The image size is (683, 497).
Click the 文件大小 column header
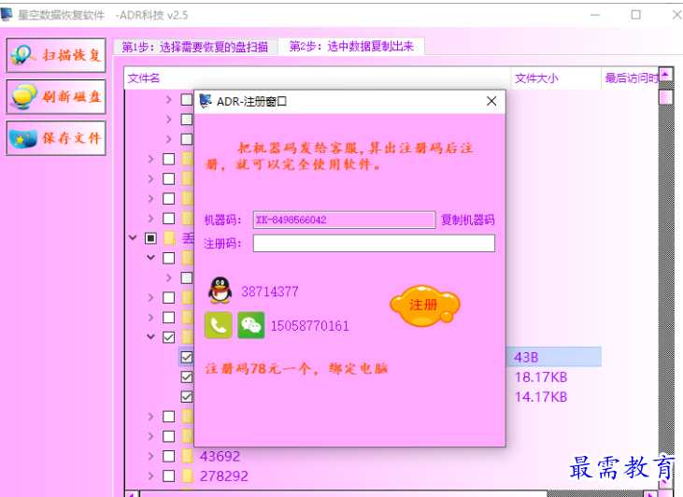(556, 78)
